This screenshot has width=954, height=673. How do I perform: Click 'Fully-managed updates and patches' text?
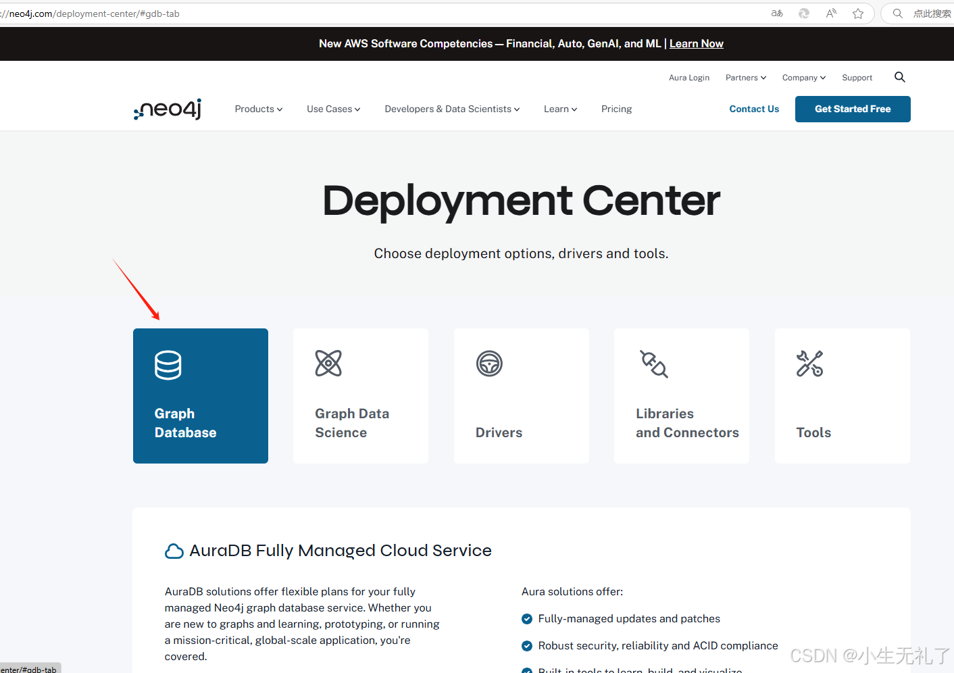pyautogui.click(x=629, y=618)
